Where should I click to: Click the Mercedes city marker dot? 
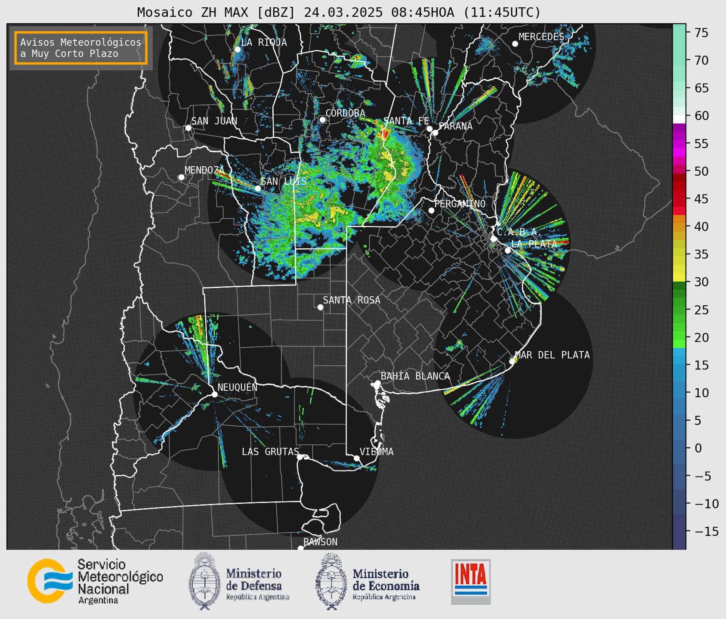pyautogui.click(x=515, y=44)
